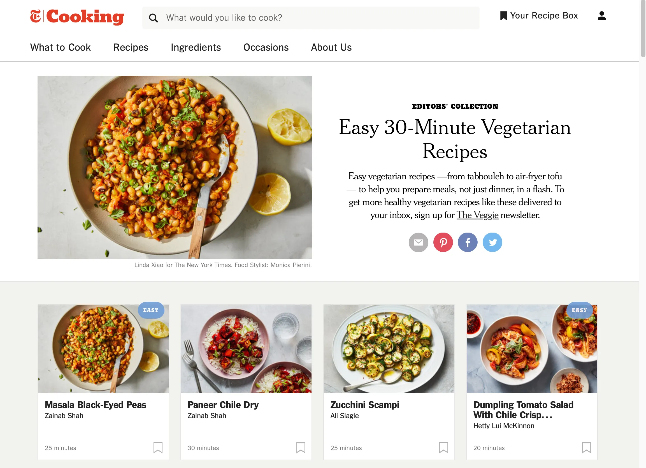
Task: Open the Ingredients menu
Action: 196,47
